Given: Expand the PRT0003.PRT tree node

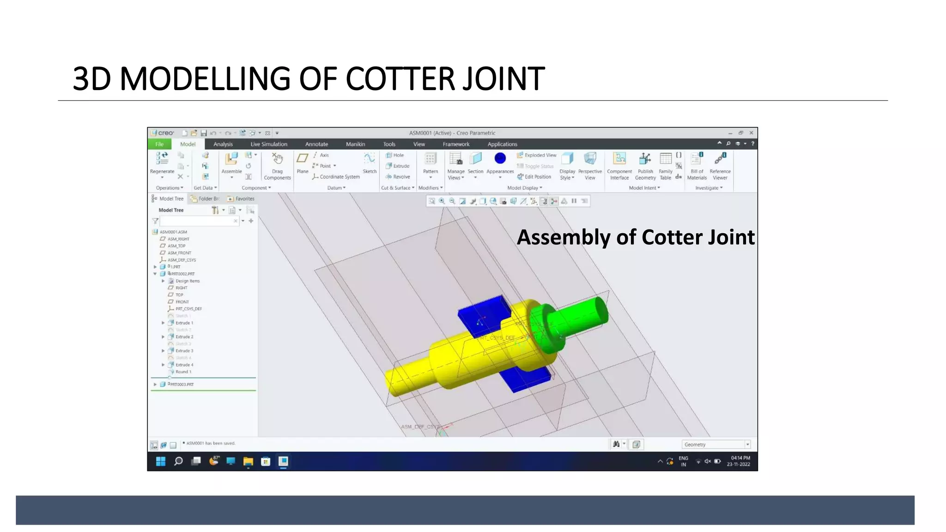Looking at the screenshot, I should click(155, 384).
